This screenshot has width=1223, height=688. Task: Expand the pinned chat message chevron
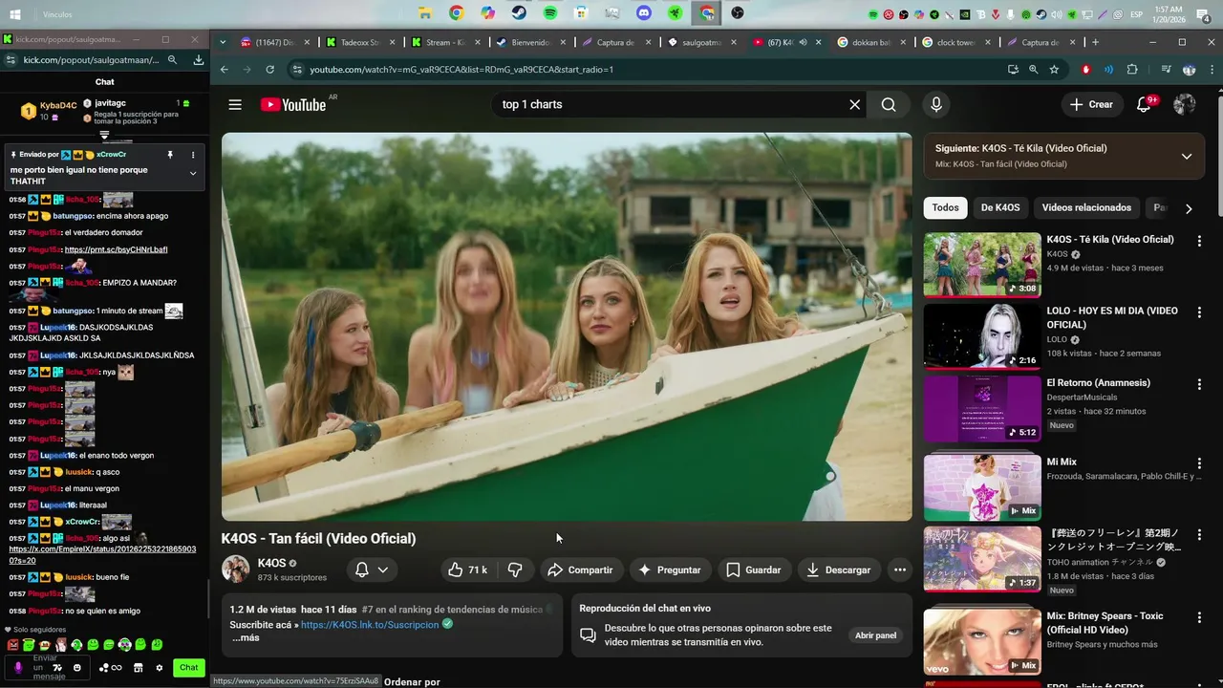click(193, 173)
